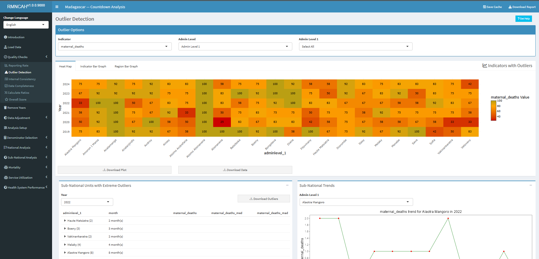Expand the Boeny (3) row

(65, 228)
